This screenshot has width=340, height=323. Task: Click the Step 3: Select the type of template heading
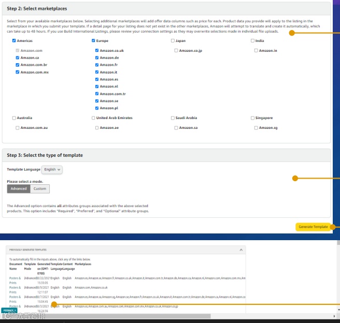(x=45, y=155)
